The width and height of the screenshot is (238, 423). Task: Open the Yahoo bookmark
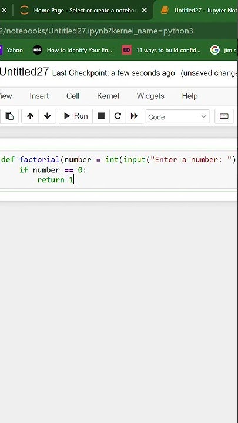(12, 50)
